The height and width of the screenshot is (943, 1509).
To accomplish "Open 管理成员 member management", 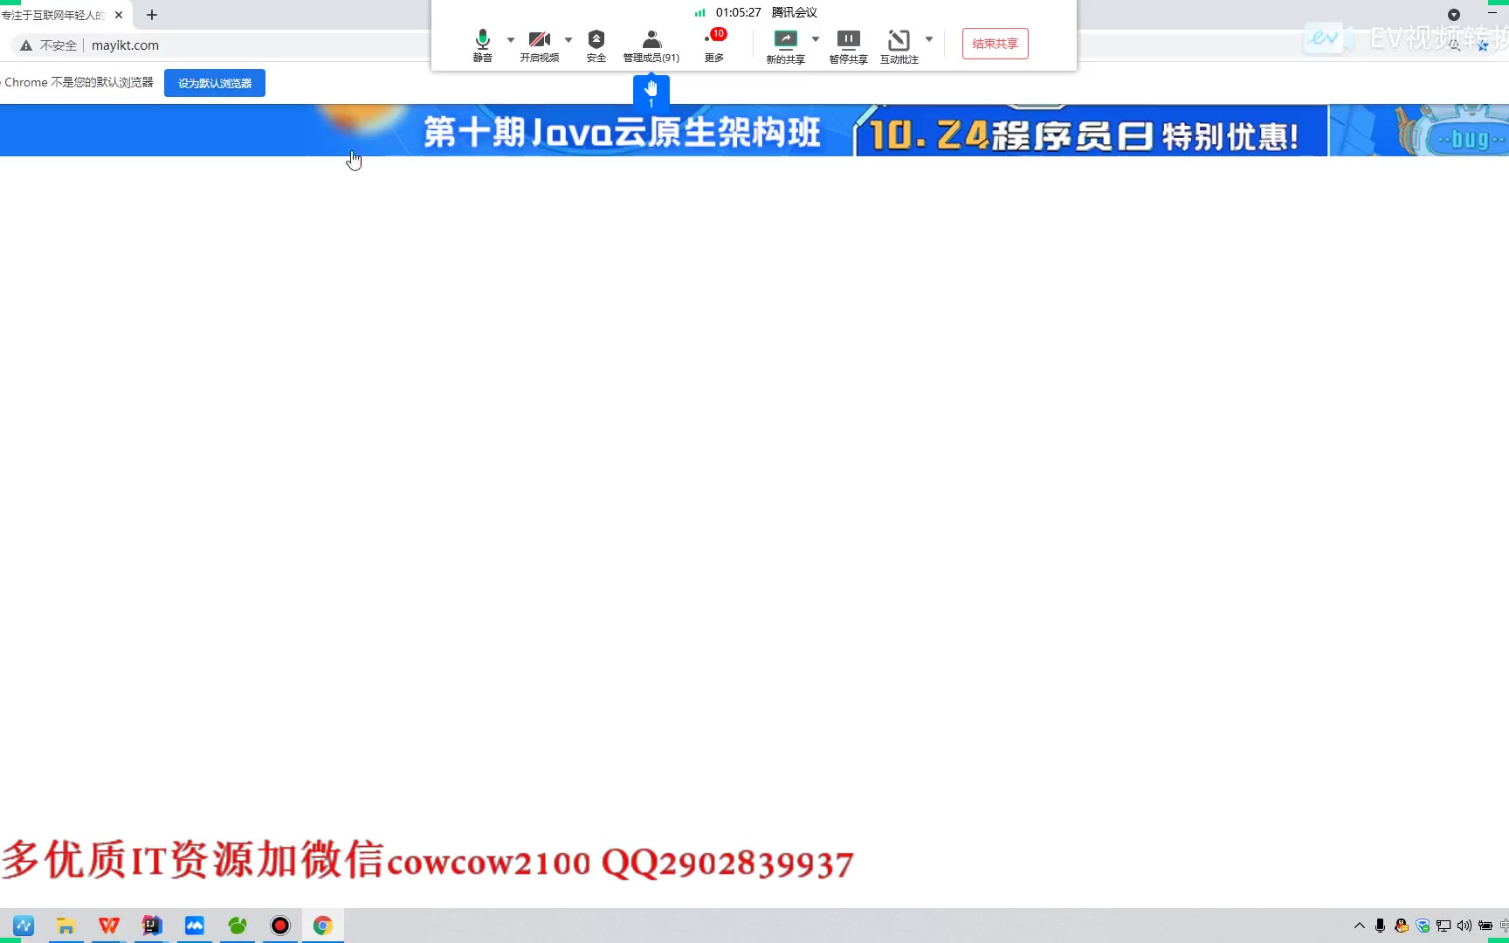I will coord(651,45).
